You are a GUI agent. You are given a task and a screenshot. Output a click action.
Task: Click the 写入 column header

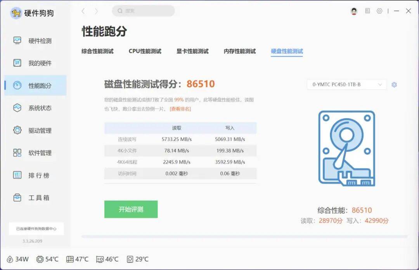click(230, 128)
